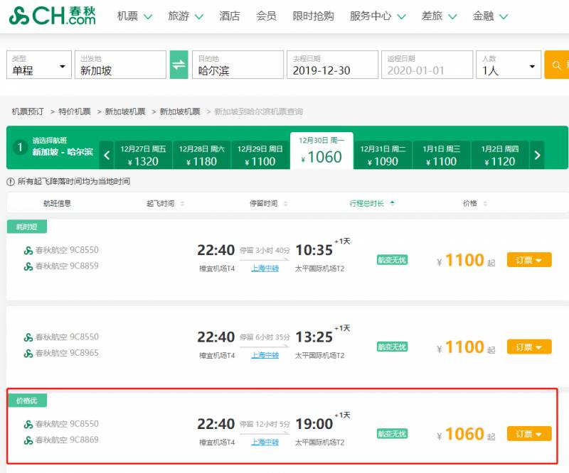Click the orange search button
The height and width of the screenshot is (473, 569).
click(x=556, y=65)
